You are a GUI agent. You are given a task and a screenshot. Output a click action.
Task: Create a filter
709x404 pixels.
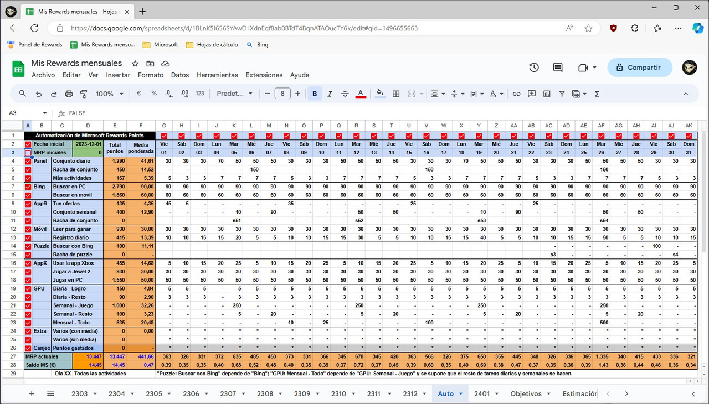(562, 94)
